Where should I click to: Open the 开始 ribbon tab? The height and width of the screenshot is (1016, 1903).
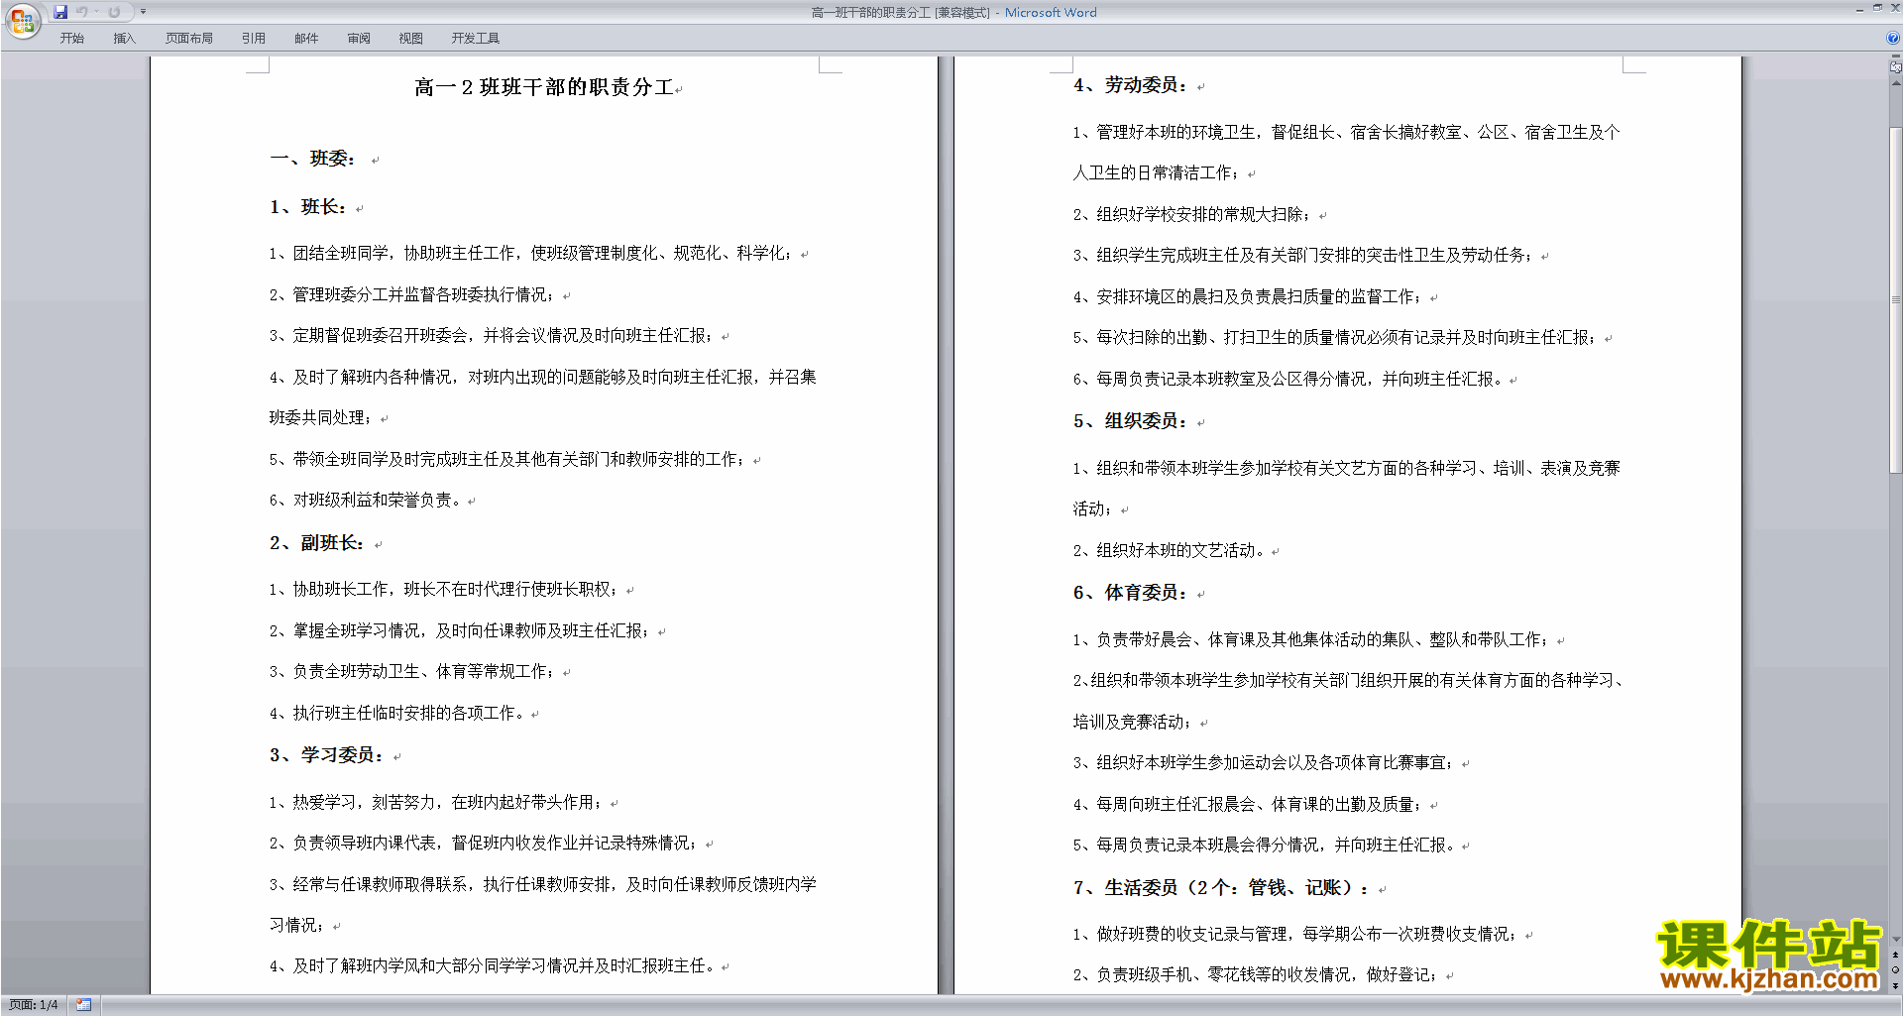71,38
